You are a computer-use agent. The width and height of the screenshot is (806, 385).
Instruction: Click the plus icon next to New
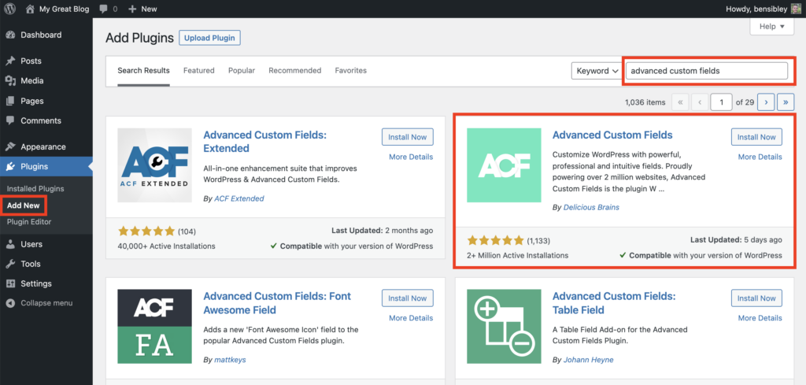tap(132, 9)
